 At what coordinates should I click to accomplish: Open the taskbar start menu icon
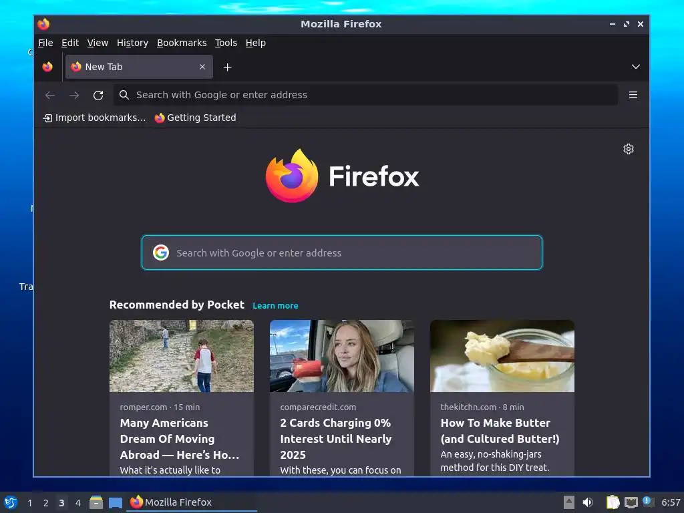point(11,502)
